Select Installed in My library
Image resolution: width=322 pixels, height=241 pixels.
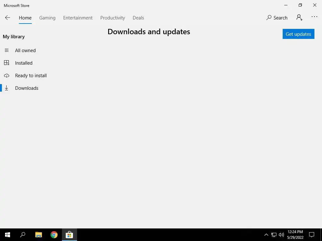coord(24,63)
